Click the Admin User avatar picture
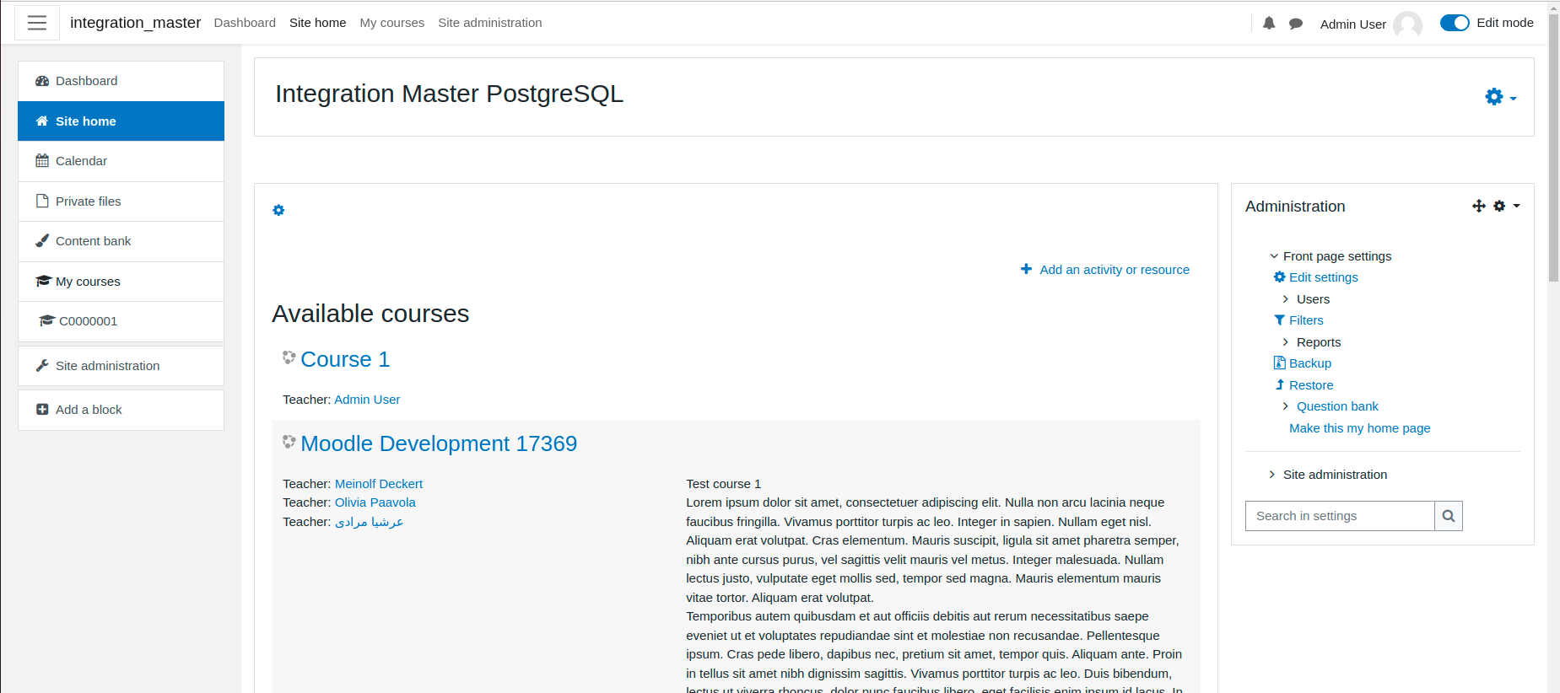Image resolution: width=1560 pixels, height=693 pixels. click(1407, 24)
